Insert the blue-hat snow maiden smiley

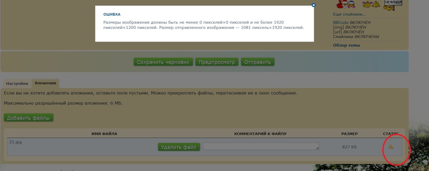(351, 4)
